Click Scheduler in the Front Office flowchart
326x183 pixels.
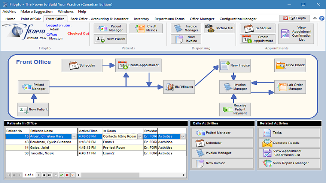click(x=82, y=66)
